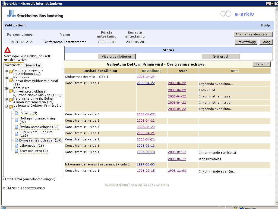Open the 2008-04-22 order for Konsultremiss sida 4
Screen dimensions: 278x209
(146, 127)
